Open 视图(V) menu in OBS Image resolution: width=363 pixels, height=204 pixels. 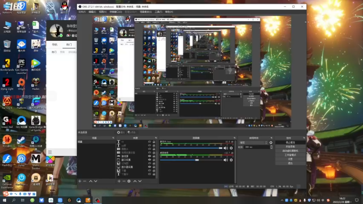click(x=103, y=12)
